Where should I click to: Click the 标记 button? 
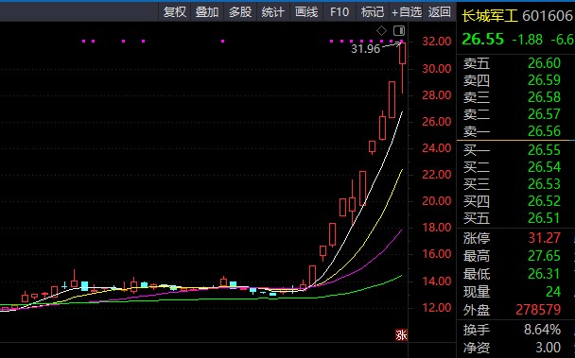click(x=373, y=12)
